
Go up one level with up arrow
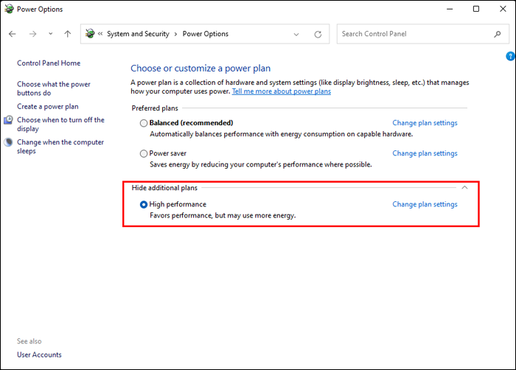(x=68, y=34)
